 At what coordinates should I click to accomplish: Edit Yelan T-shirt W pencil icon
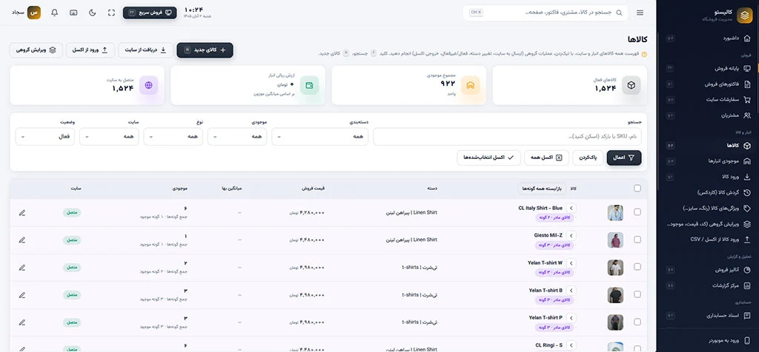point(21,267)
